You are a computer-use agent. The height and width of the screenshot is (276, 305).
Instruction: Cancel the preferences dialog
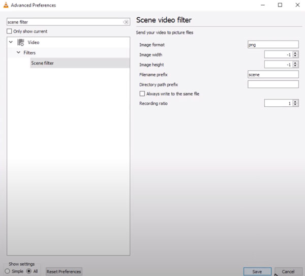tap(288, 271)
